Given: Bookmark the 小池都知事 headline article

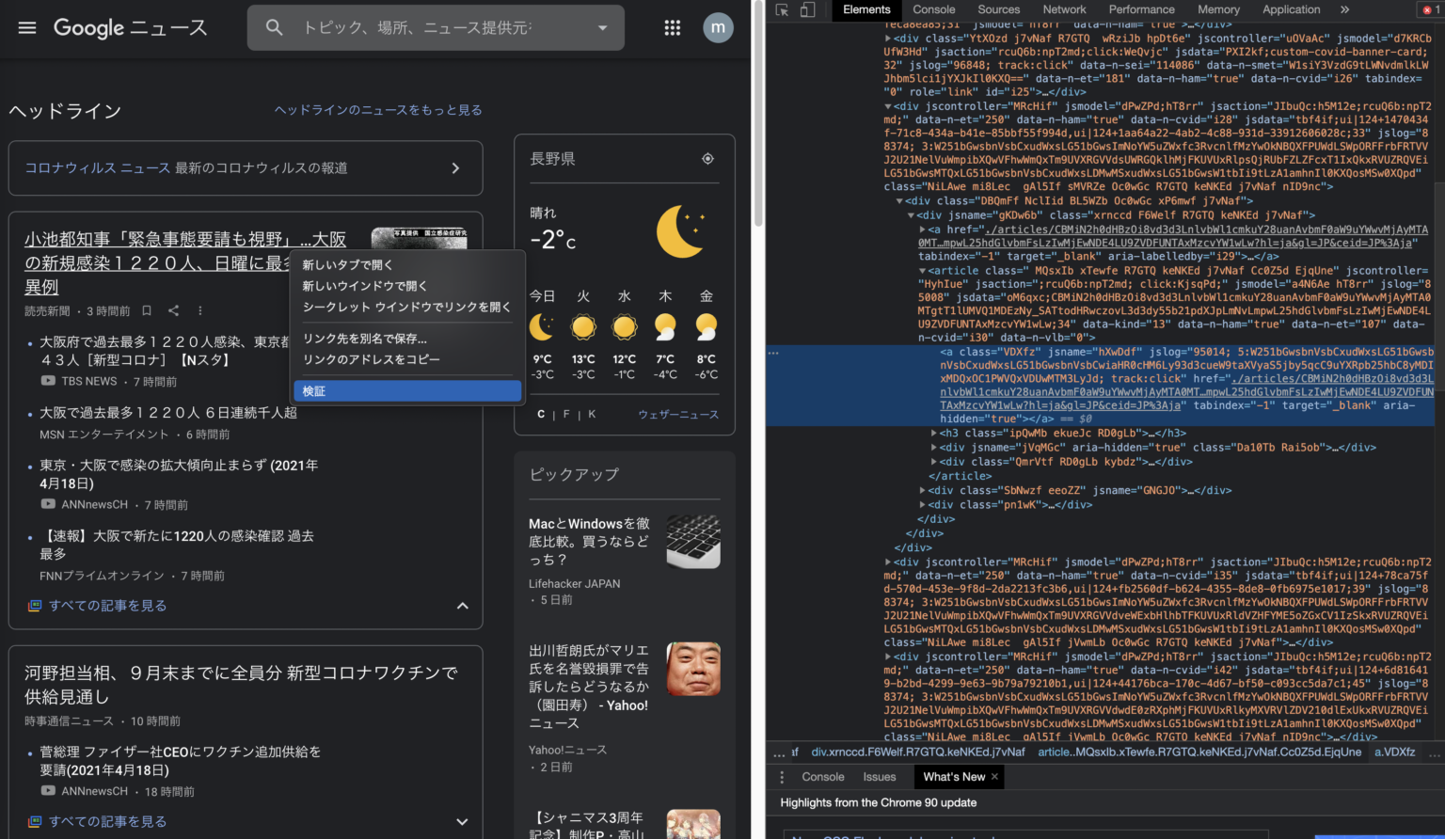Looking at the screenshot, I should (x=146, y=309).
